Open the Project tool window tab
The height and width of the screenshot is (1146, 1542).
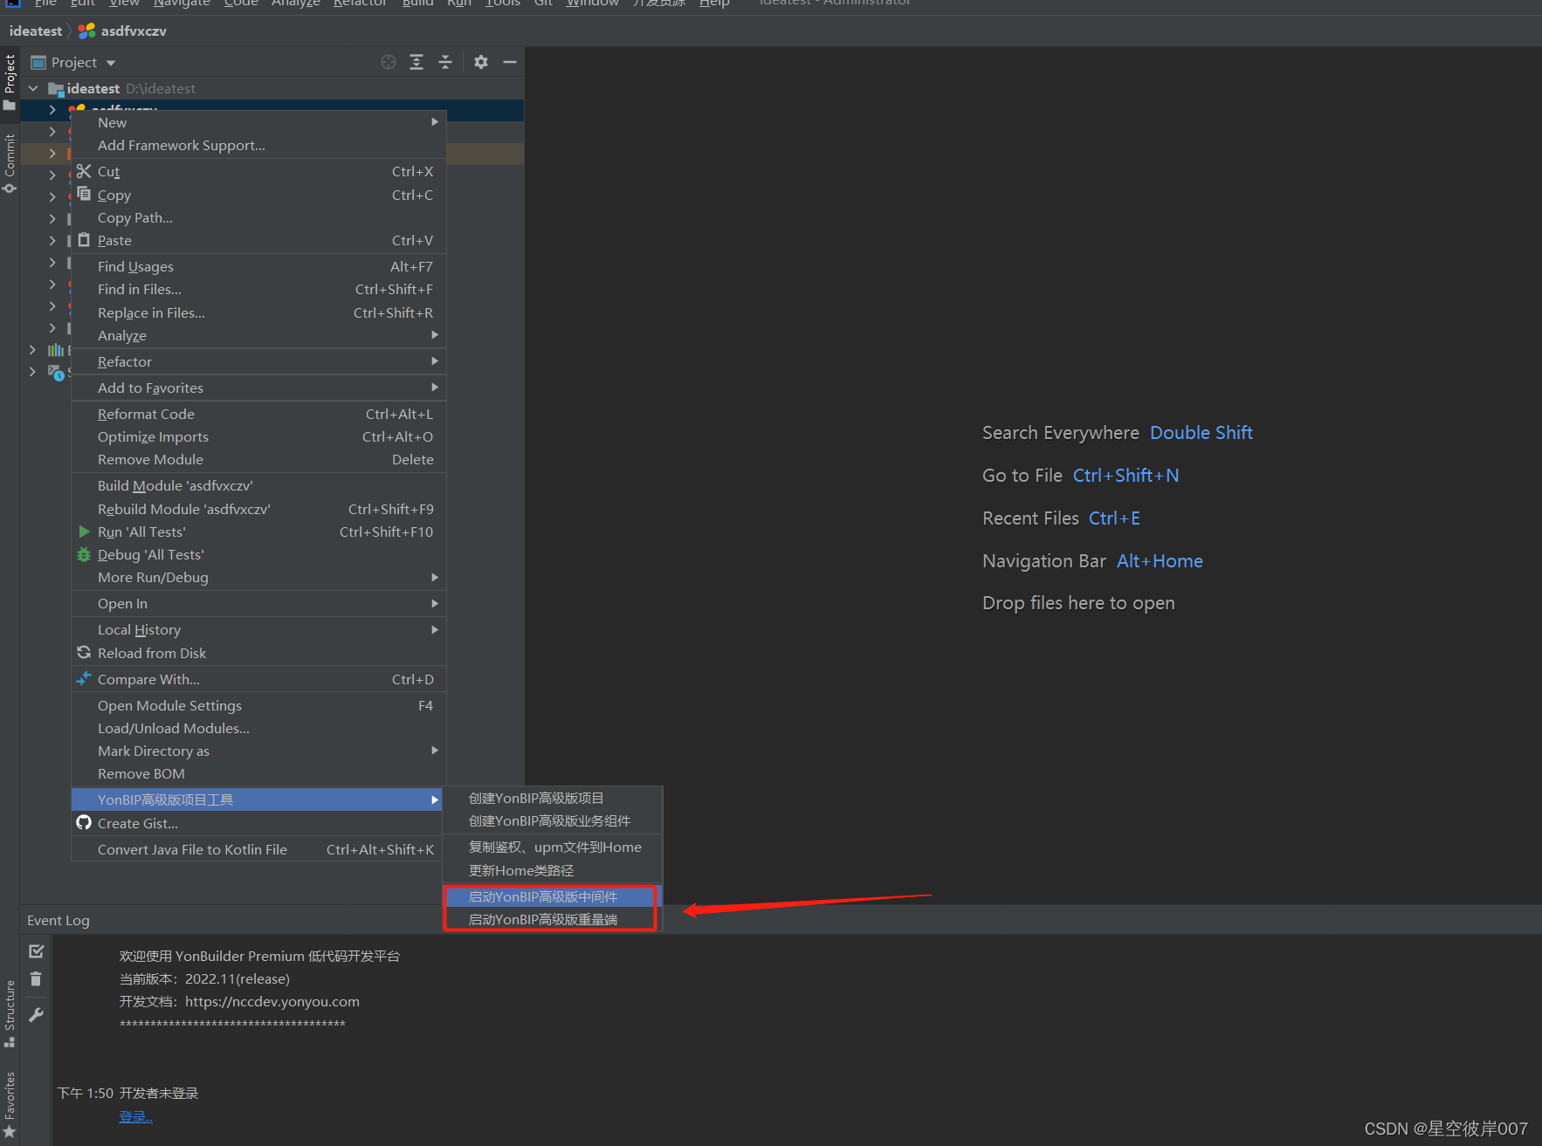[x=10, y=83]
